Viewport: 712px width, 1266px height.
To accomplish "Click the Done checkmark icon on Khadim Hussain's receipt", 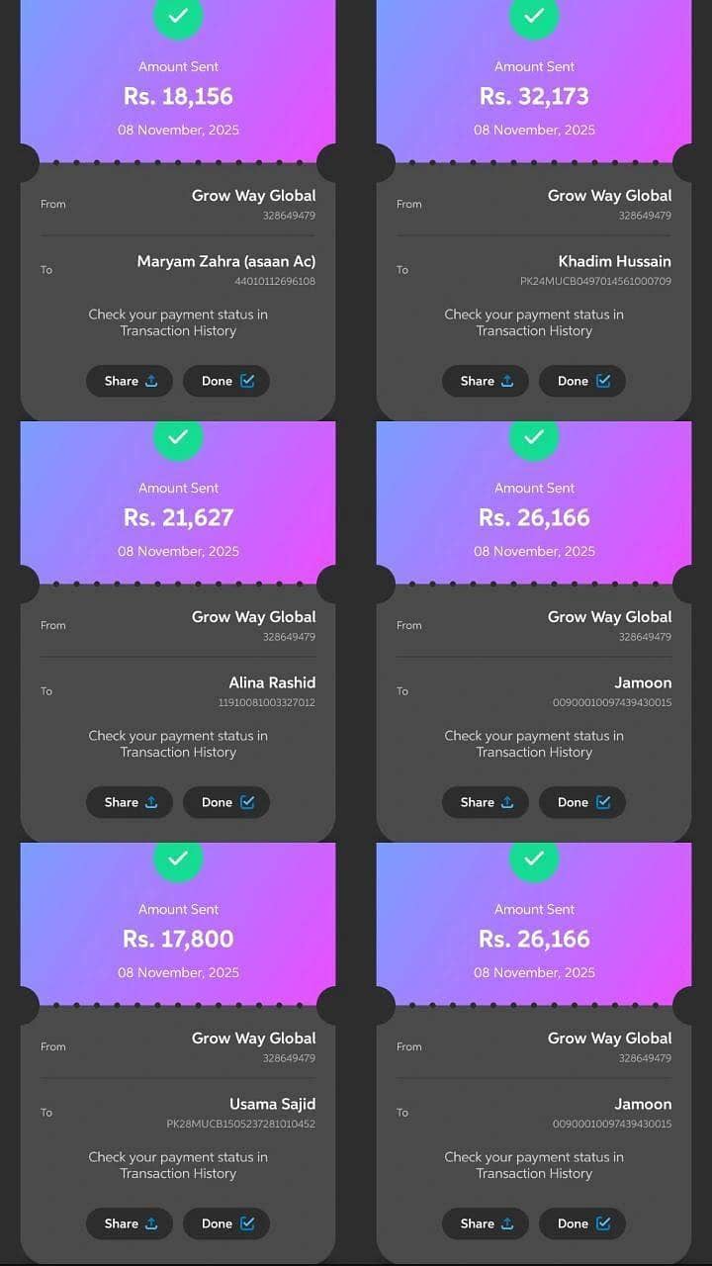I will pyautogui.click(x=603, y=381).
